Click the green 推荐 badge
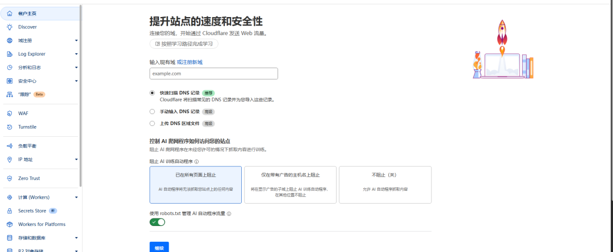Screen dimensions: 613x252 tap(208, 93)
